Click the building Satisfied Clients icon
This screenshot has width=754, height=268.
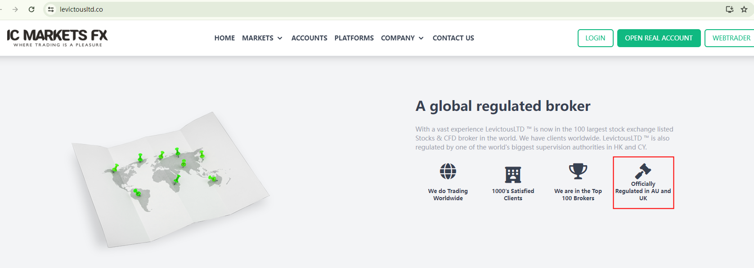[x=513, y=175]
